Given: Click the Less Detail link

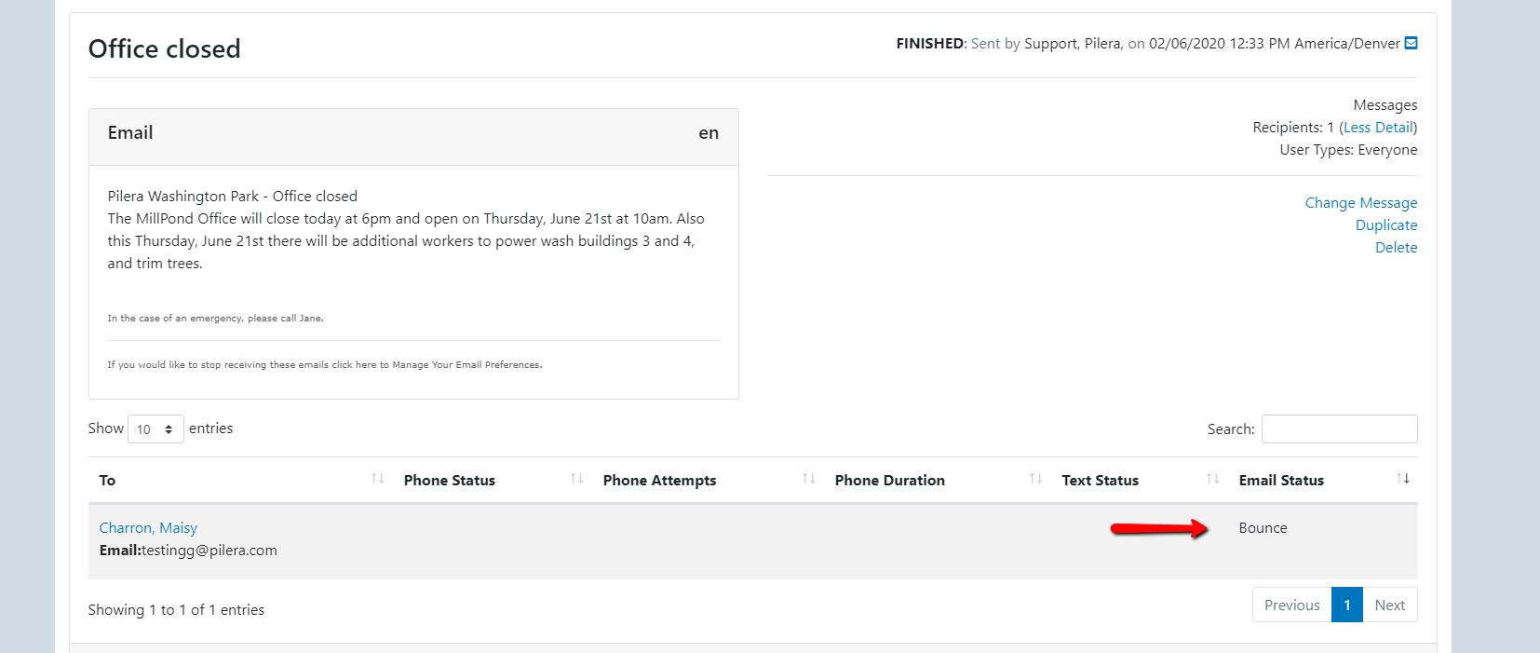Looking at the screenshot, I should pyautogui.click(x=1378, y=128).
